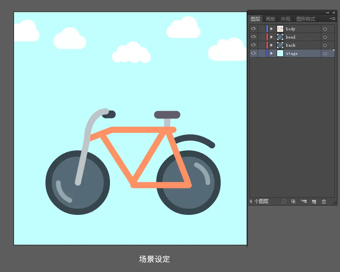Close the layers panel group

[x=334, y=12]
